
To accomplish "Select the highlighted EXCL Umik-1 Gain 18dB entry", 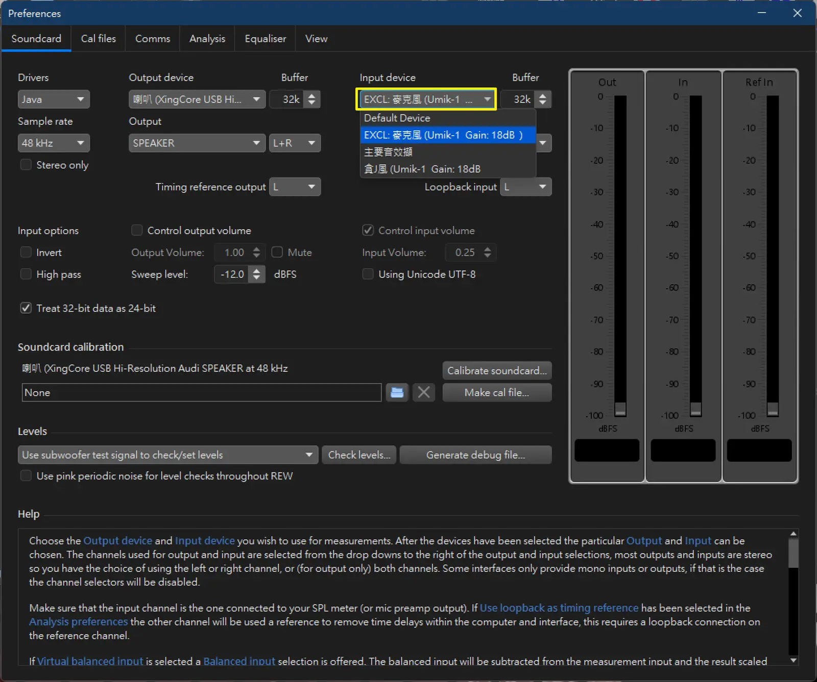I will point(448,135).
